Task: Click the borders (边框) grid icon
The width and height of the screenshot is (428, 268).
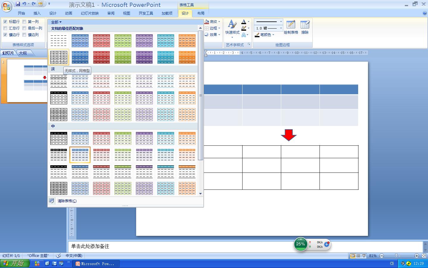Action: (x=207, y=28)
